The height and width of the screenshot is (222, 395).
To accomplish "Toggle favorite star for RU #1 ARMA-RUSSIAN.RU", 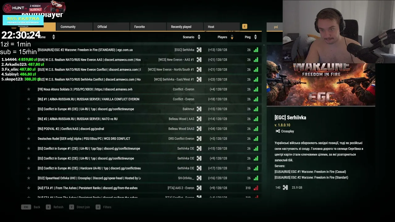I will coord(29,99).
